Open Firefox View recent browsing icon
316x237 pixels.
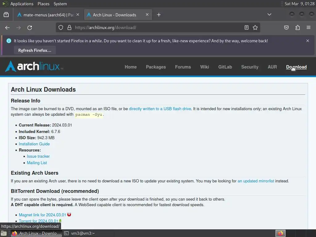tap(6, 15)
